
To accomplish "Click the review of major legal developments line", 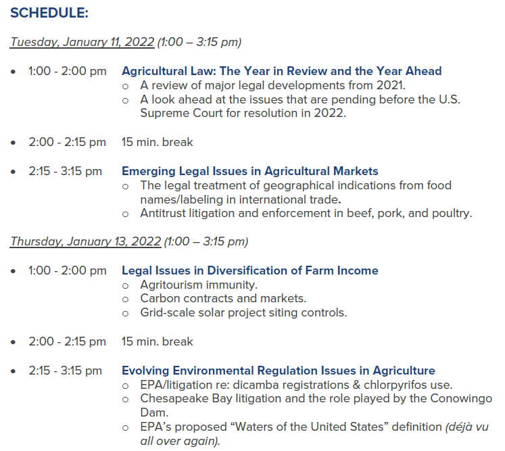I will 273,85.
